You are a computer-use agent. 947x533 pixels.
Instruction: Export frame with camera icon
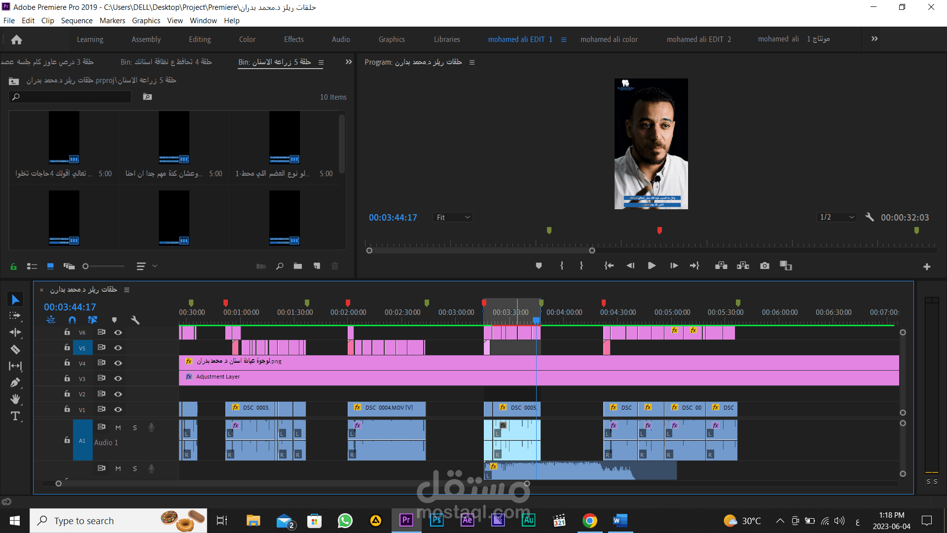765,266
